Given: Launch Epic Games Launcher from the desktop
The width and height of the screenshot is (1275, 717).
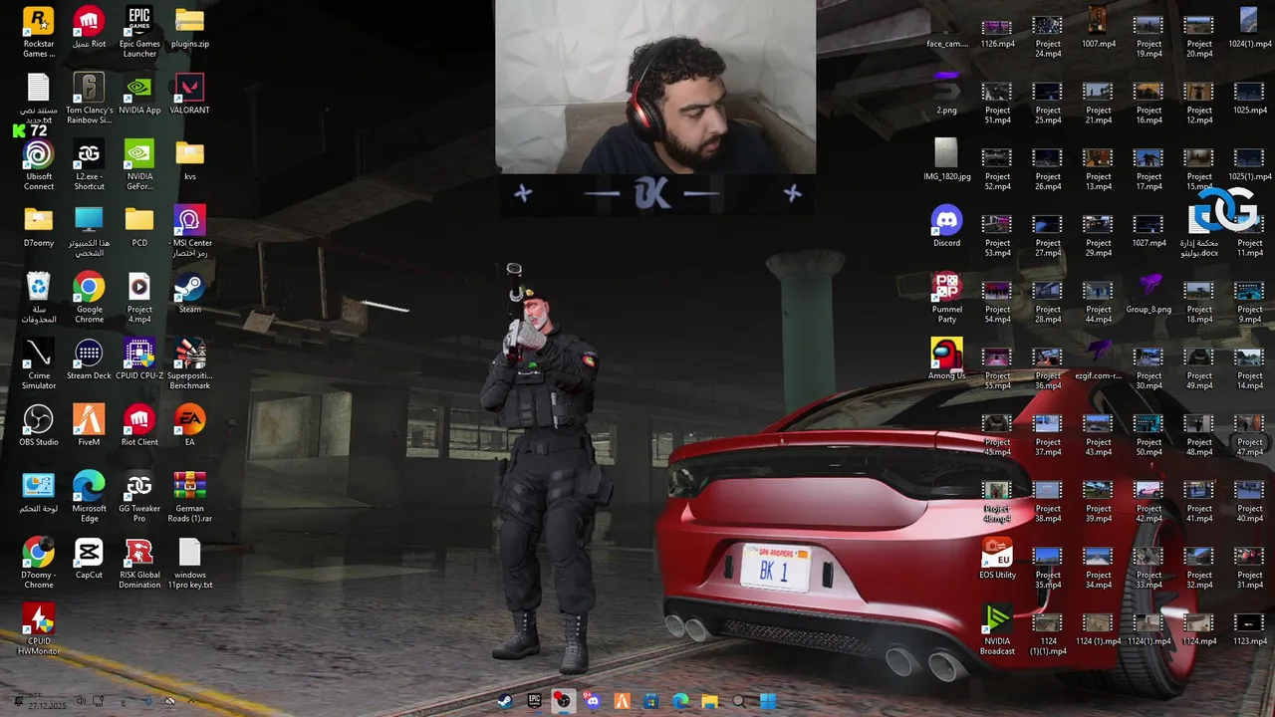Looking at the screenshot, I should click(x=139, y=31).
